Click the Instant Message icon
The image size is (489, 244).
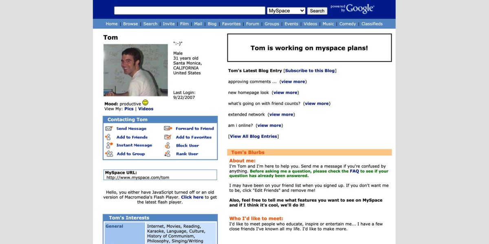click(x=108, y=145)
